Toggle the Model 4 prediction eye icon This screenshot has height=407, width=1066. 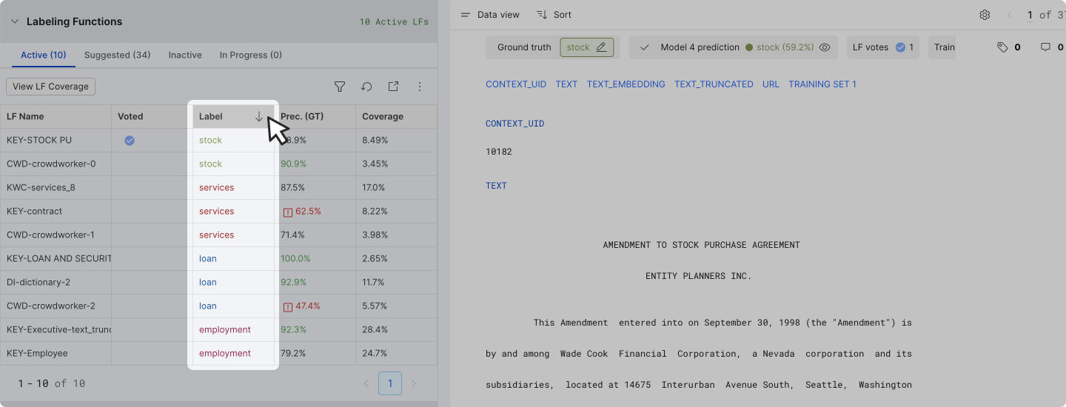(x=825, y=47)
